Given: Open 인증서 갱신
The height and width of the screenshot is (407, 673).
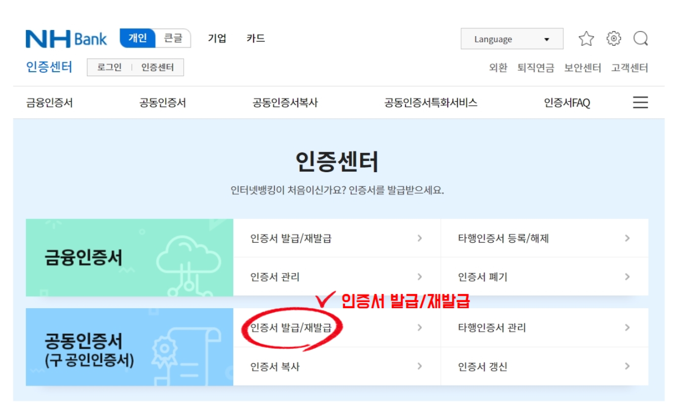Looking at the screenshot, I should (545, 366).
